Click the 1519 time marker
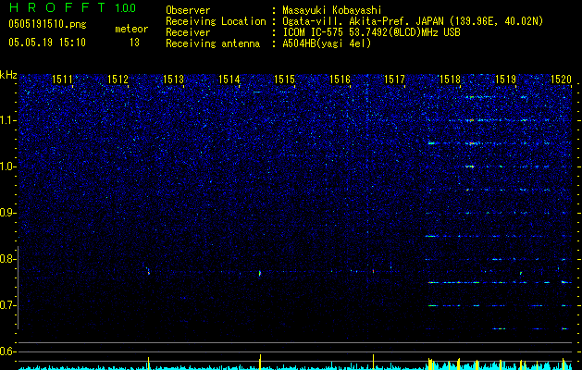The image size is (582, 370). click(506, 79)
